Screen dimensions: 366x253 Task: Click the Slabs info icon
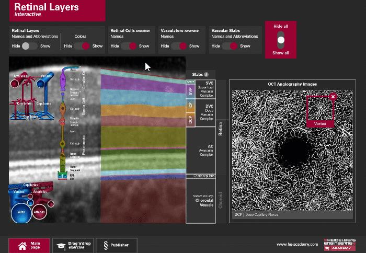(207, 75)
